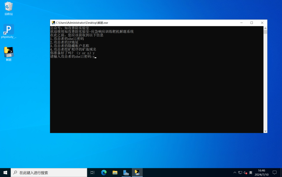The width and height of the screenshot is (282, 177).
Task: Open Server Manager from the taskbar
Action: pyautogui.click(x=126, y=173)
